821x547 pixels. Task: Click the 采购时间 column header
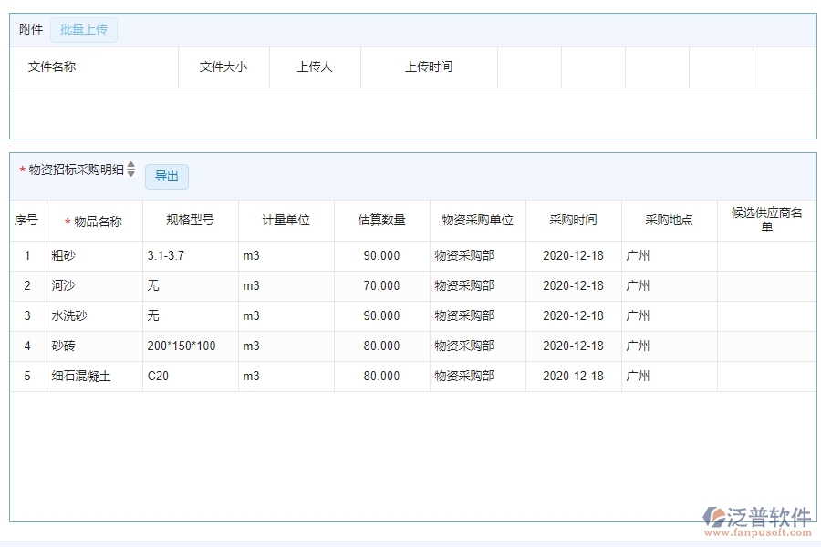click(x=573, y=220)
